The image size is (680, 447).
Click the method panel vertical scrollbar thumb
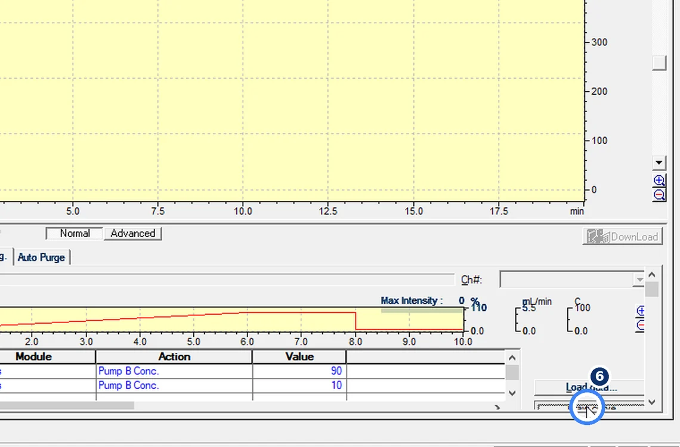[652, 289]
